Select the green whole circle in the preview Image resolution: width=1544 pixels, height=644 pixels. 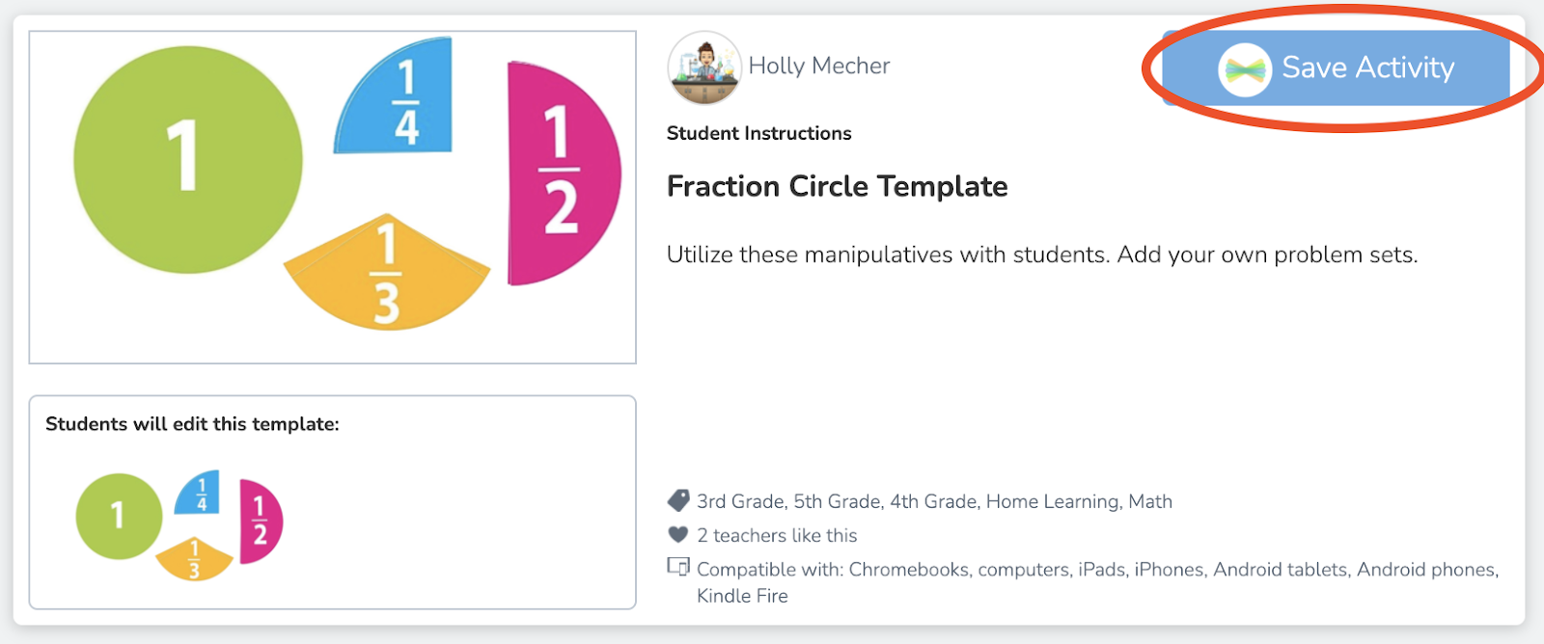click(x=188, y=159)
